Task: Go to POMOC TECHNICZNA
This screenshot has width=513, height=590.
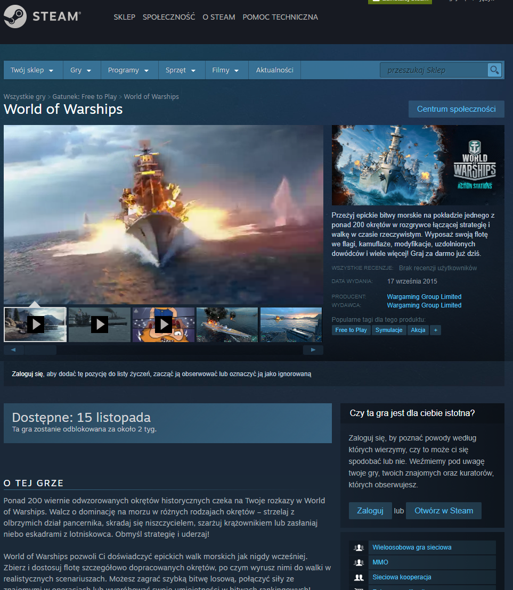Action: click(280, 17)
